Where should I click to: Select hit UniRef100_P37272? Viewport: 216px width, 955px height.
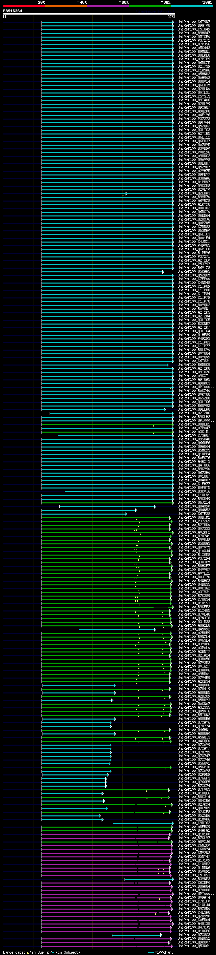[x=194, y=40]
